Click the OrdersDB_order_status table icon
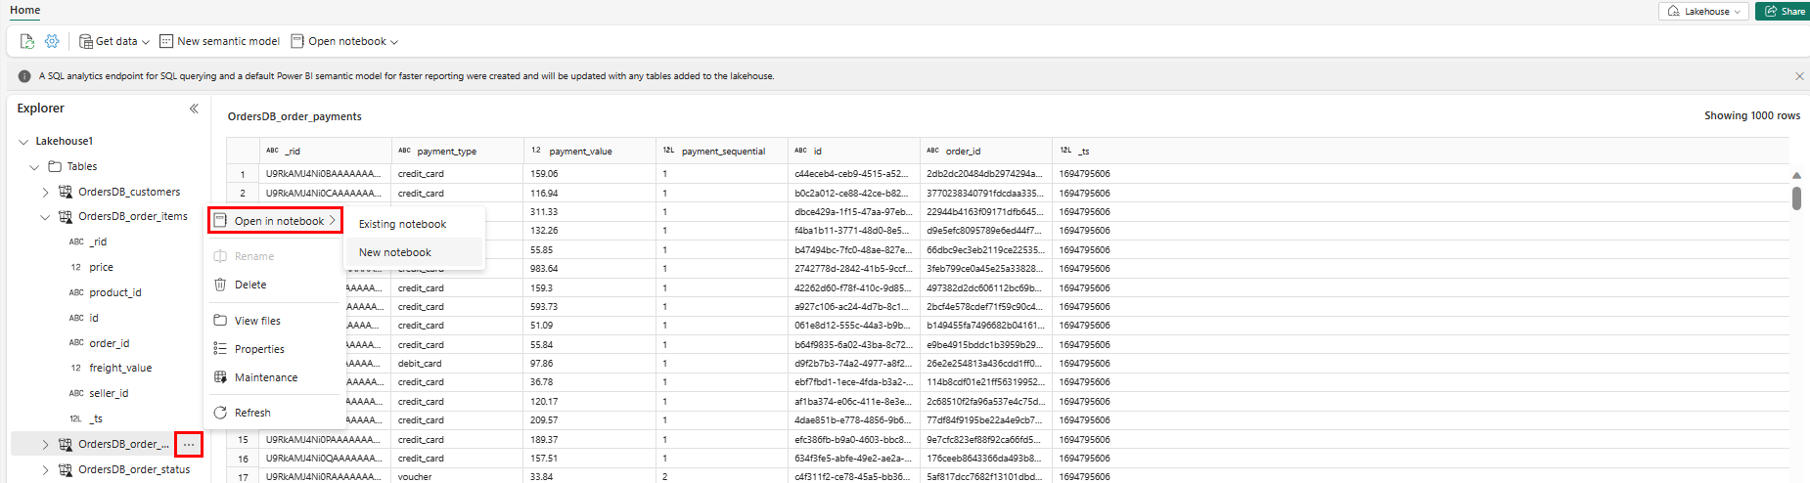1810x483 pixels. click(66, 470)
